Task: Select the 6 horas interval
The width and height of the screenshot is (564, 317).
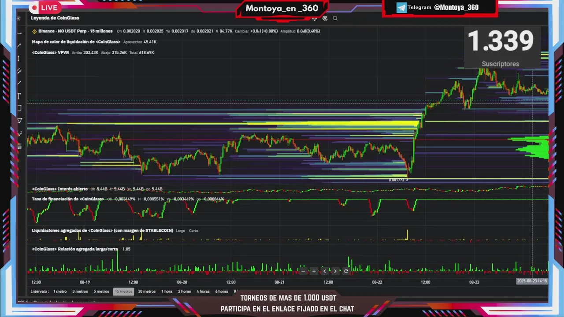Action: click(222, 291)
